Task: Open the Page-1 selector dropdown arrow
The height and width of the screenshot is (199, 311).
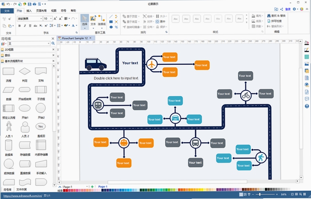Action: (87, 187)
